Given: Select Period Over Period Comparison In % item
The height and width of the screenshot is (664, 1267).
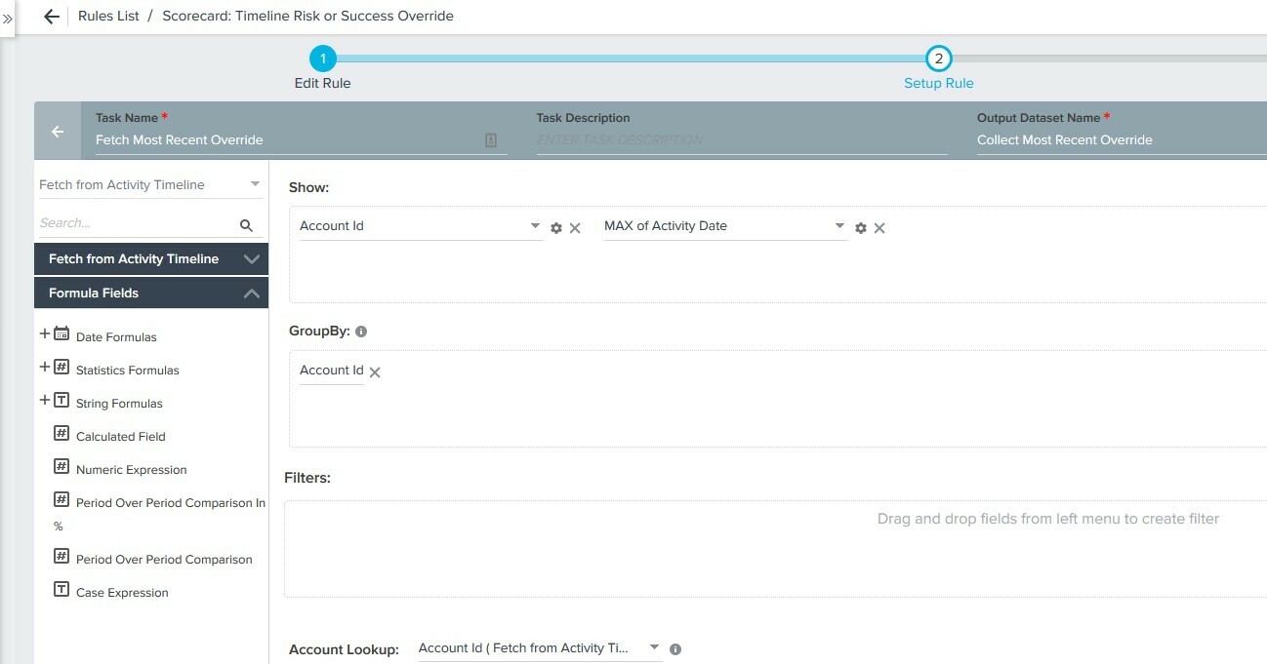Looking at the screenshot, I should pyautogui.click(x=160, y=514).
